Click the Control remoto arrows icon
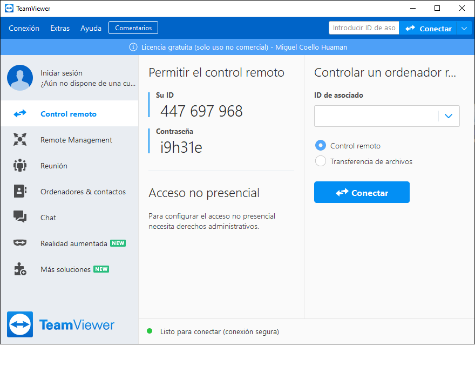475x380 pixels. point(20,114)
